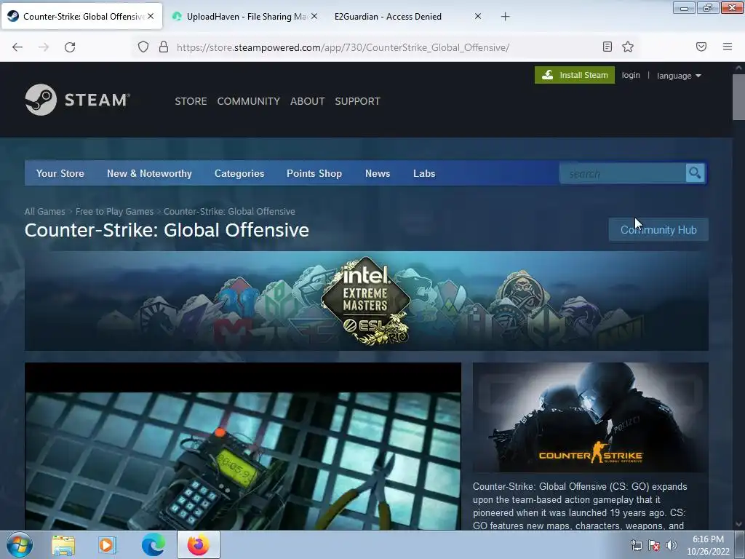Viewport: 745px width, 559px height.
Task: Open the tracking protection shield icon
Action: pyautogui.click(x=143, y=47)
